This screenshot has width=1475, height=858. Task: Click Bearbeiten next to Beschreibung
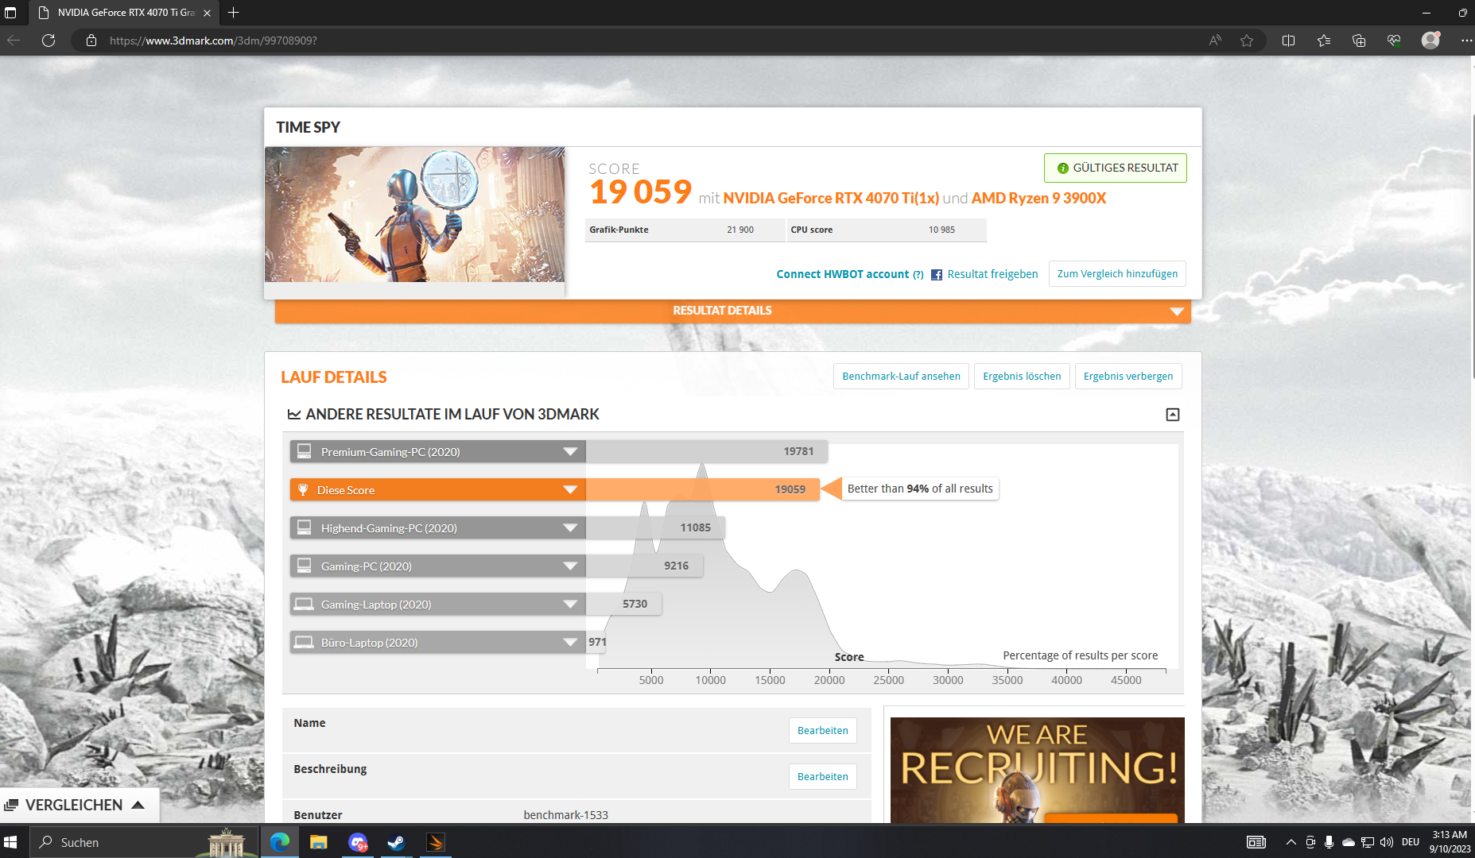click(x=822, y=777)
